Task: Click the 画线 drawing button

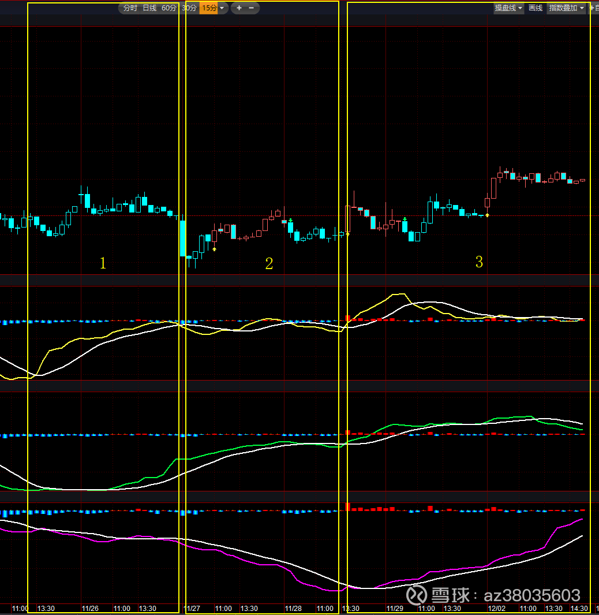Action: (x=536, y=8)
